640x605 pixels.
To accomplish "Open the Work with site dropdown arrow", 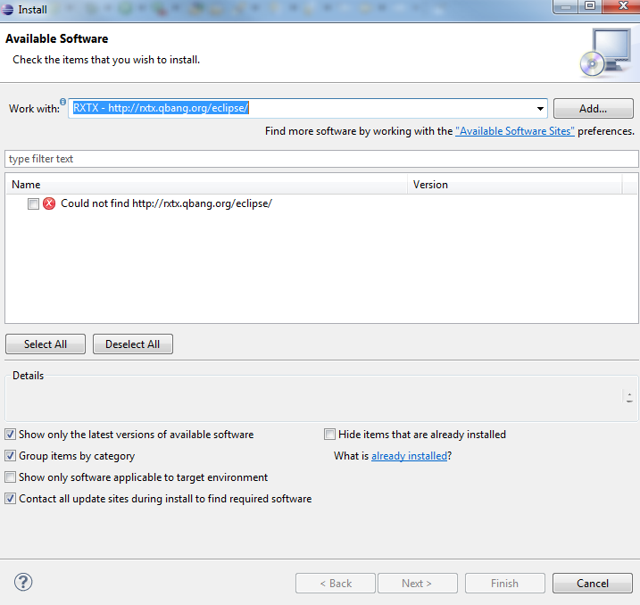I will pyautogui.click(x=540, y=109).
